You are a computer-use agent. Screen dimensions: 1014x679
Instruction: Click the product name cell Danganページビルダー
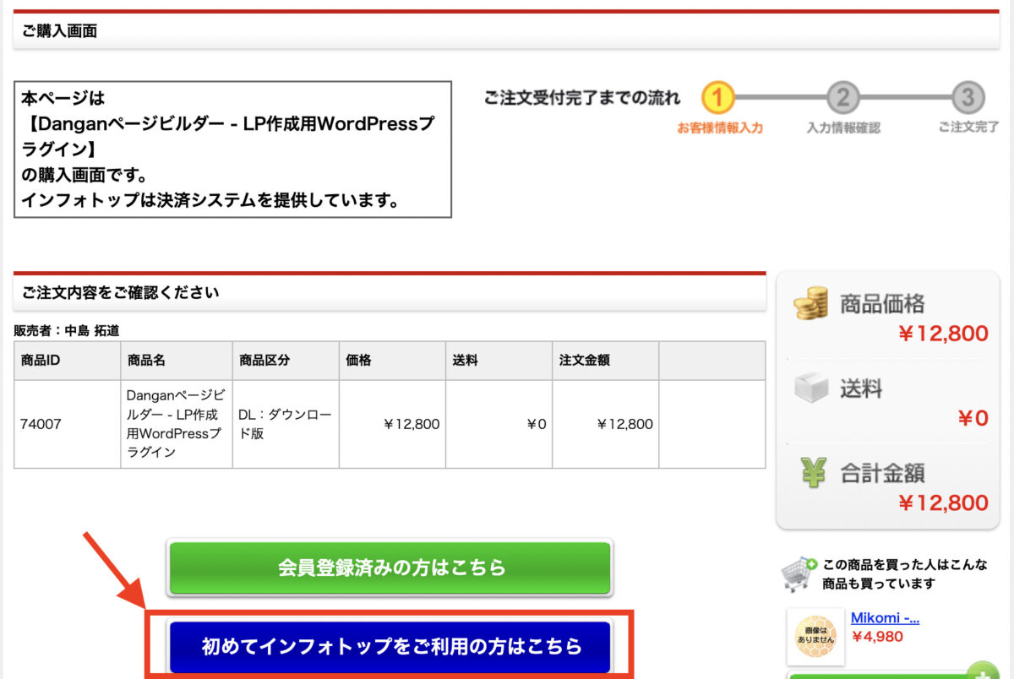click(x=177, y=424)
